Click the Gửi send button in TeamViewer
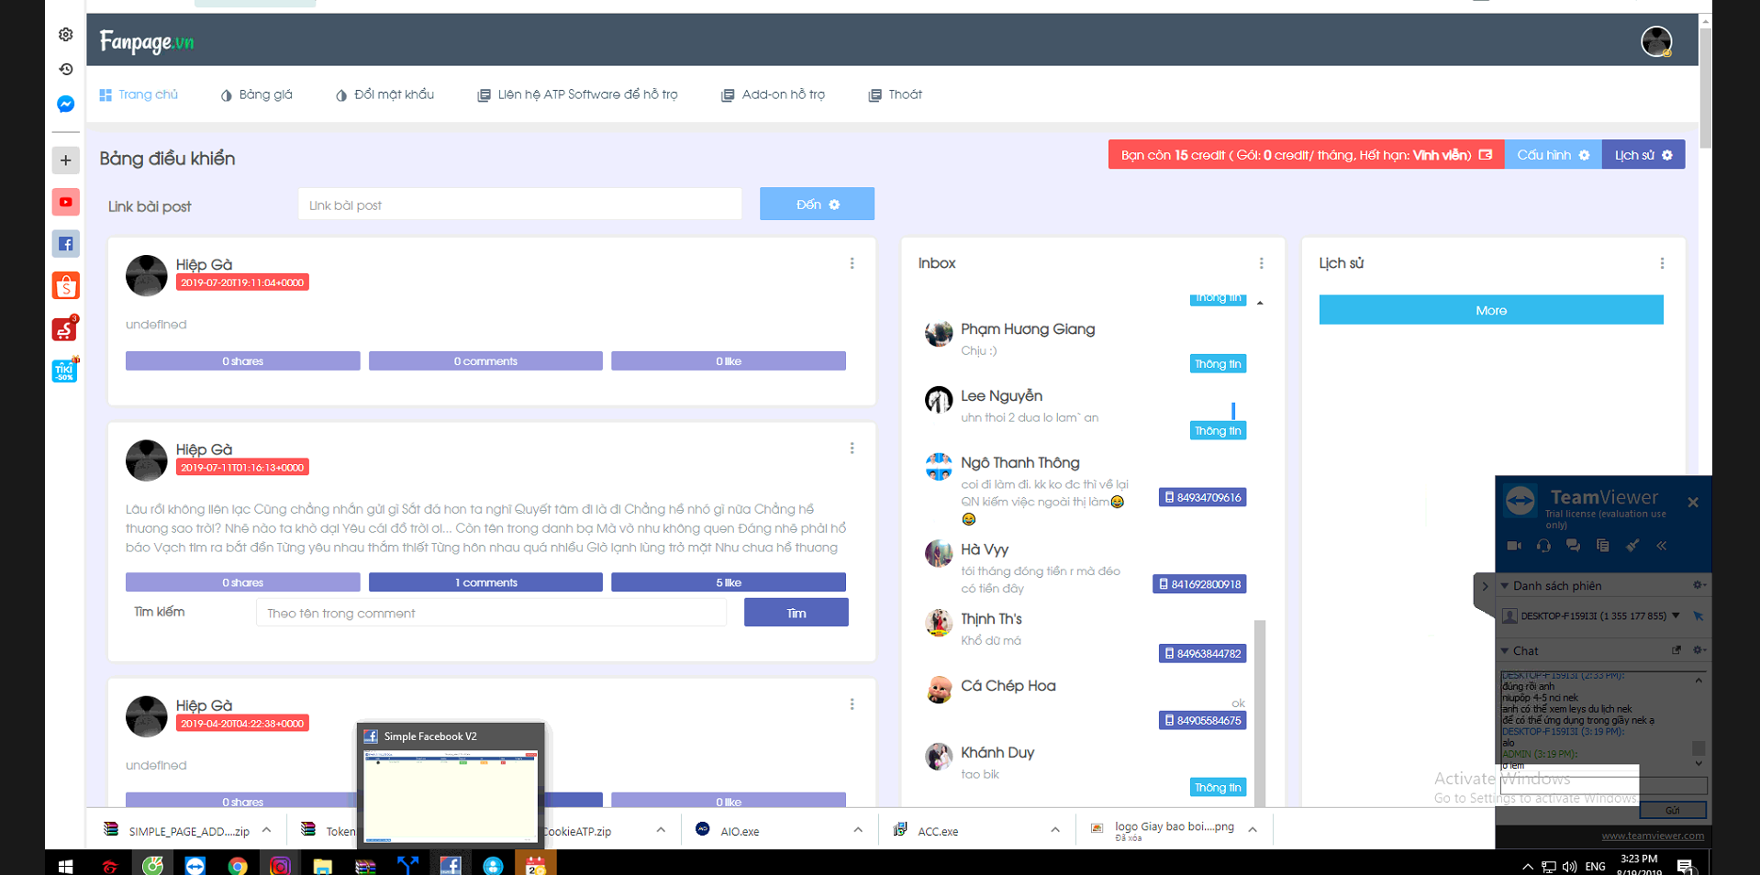The height and width of the screenshot is (875, 1760). [1673, 810]
